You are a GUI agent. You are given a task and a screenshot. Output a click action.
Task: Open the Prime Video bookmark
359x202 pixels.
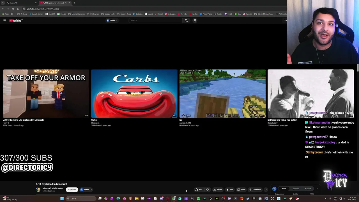coord(206,14)
